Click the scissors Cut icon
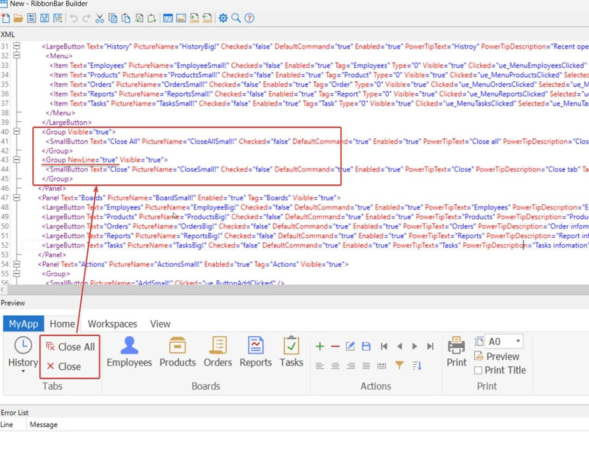The width and height of the screenshot is (589, 450). click(x=100, y=18)
